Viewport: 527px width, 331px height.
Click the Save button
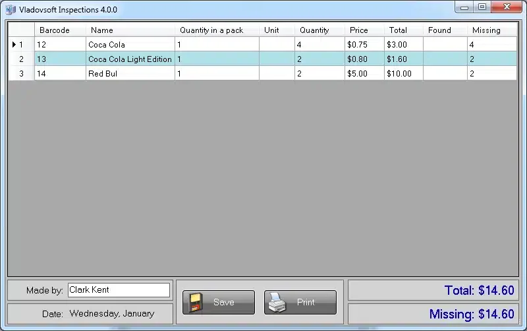(x=219, y=302)
